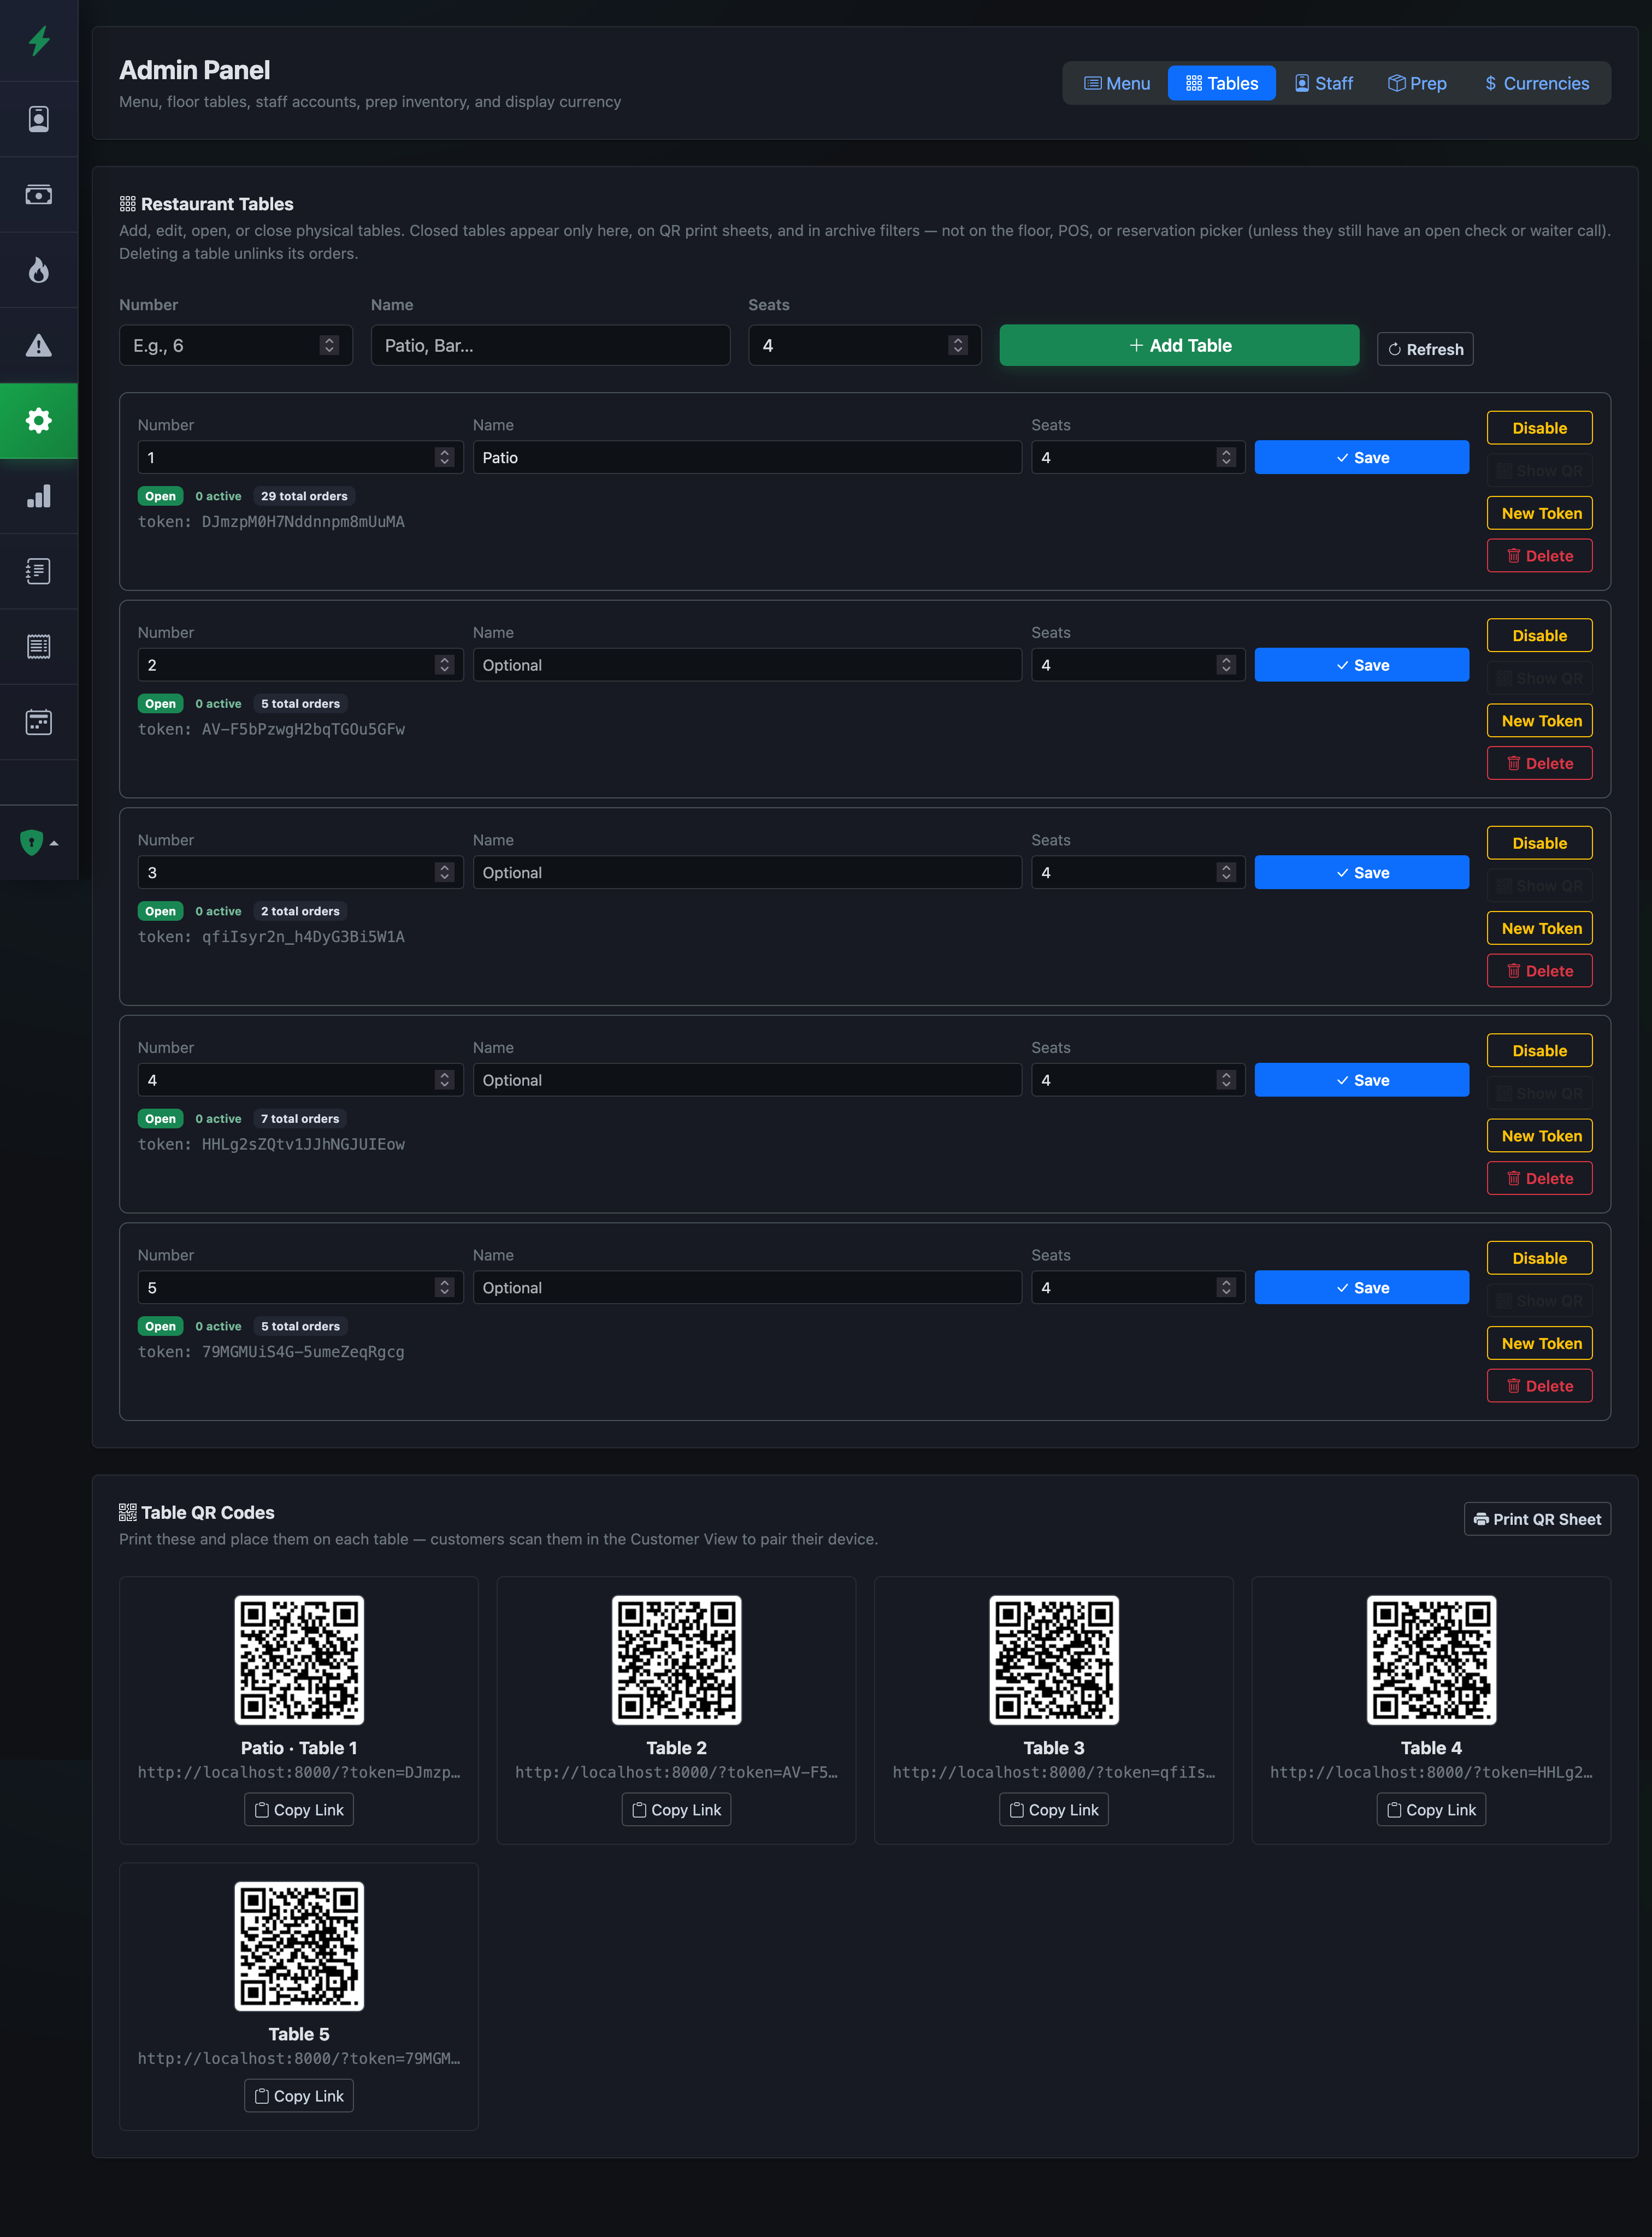This screenshot has width=1652, height=2237.
Task: Click the new table Seats input field
Action: pyautogui.click(x=865, y=345)
